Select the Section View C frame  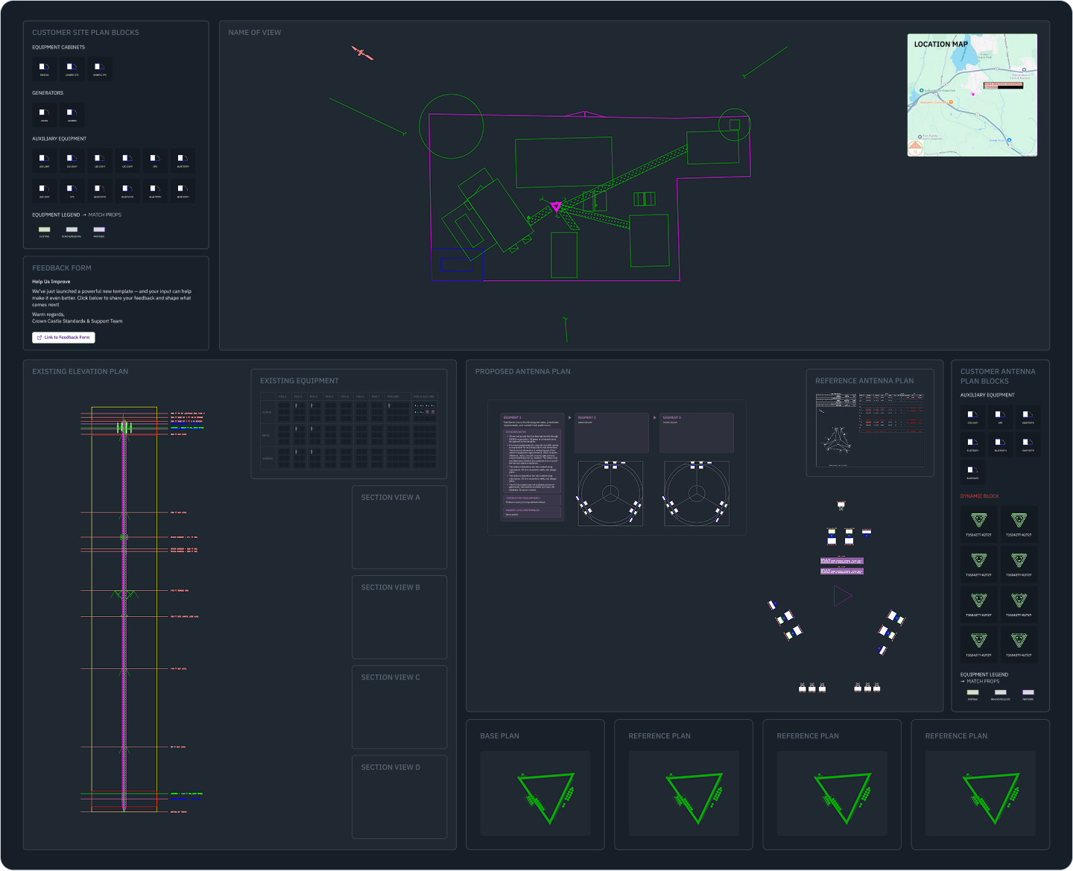click(x=399, y=707)
